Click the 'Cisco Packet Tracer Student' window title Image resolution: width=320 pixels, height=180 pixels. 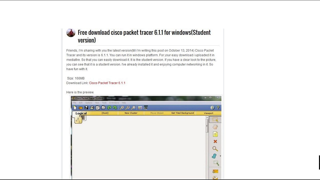tap(89, 98)
